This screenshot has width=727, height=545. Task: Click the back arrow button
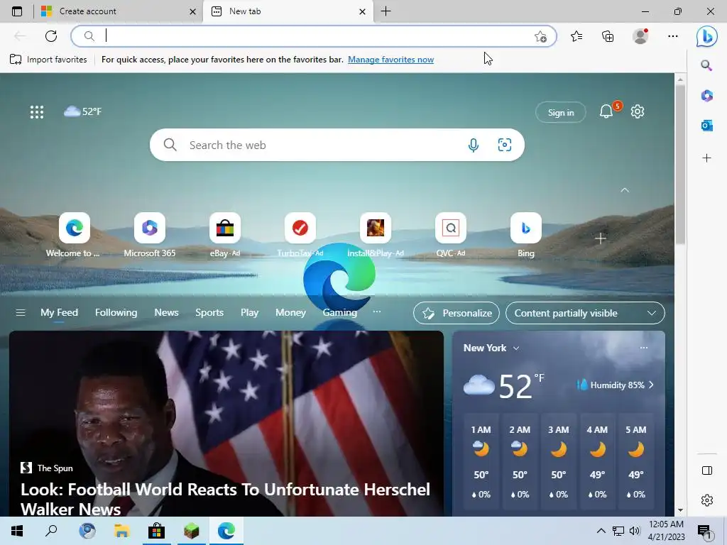click(19, 36)
